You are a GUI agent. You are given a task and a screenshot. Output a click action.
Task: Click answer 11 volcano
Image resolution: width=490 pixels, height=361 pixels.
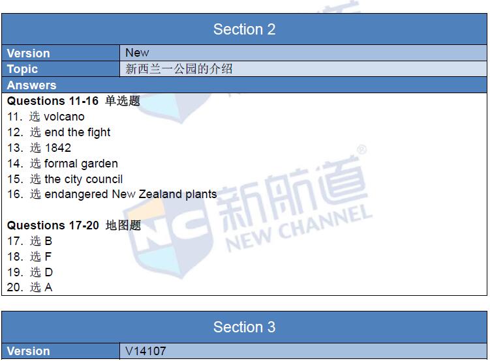pyautogui.click(x=46, y=117)
